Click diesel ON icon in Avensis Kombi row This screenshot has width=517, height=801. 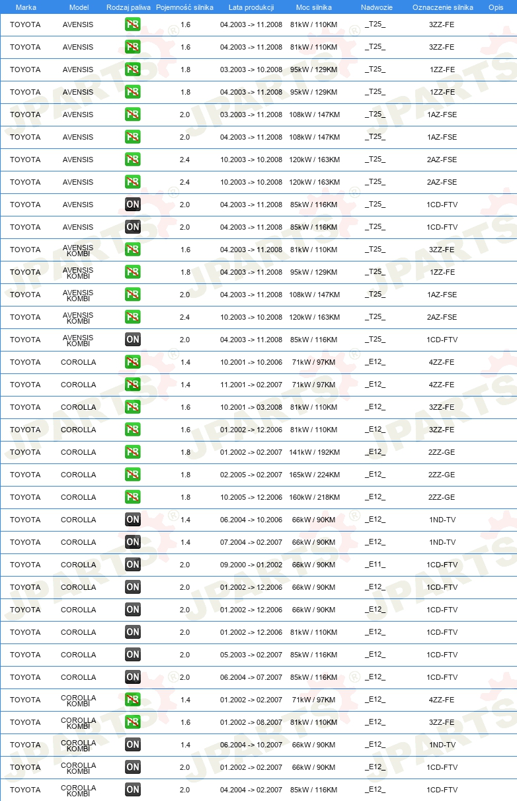[x=132, y=340]
